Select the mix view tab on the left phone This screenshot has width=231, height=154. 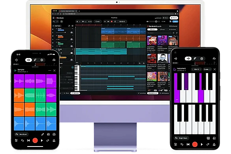point(28,60)
